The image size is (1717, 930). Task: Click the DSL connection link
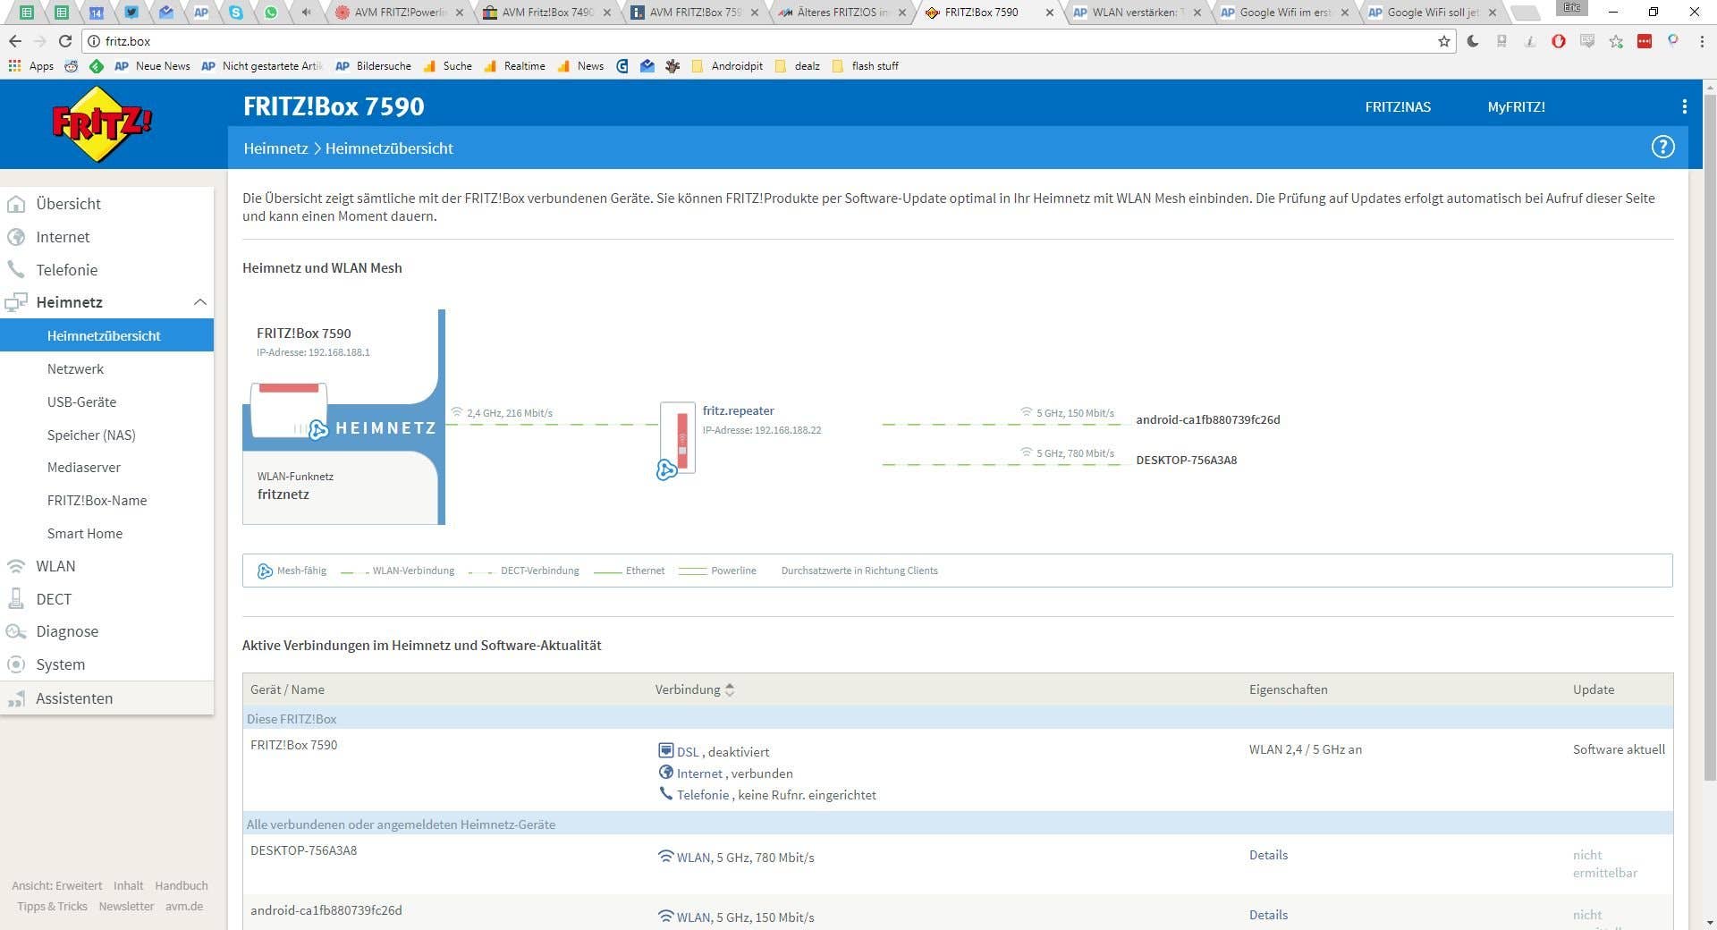coord(687,752)
